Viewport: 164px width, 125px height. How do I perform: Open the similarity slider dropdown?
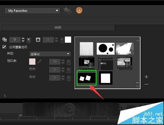point(68,62)
